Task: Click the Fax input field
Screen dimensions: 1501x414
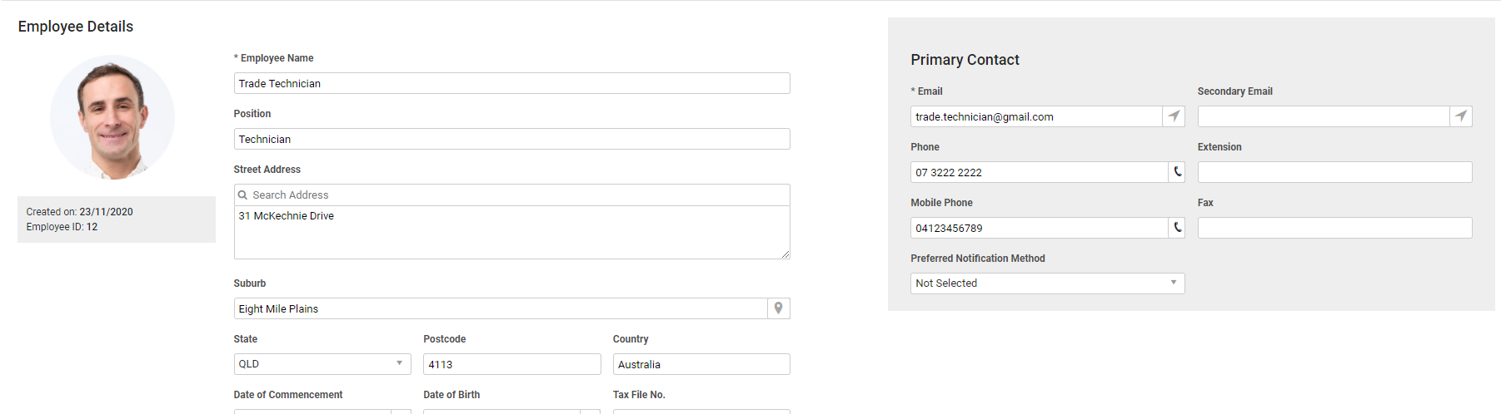Action: click(x=1334, y=228)
